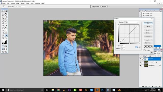Open the Image menu

point(13,3)
